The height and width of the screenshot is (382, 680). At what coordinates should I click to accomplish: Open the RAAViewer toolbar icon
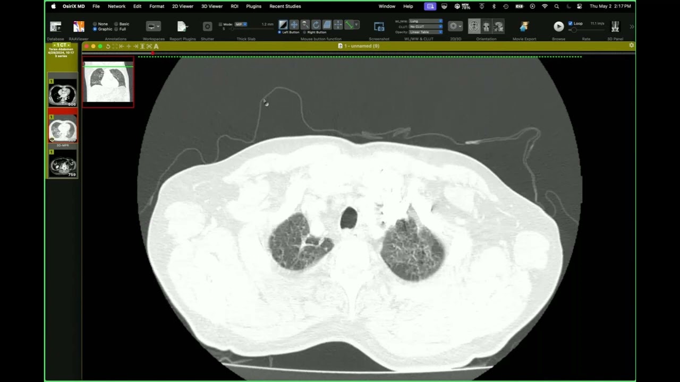click(79, 27)
